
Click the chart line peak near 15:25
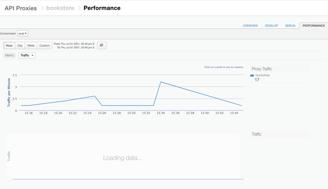pos(94,96)
